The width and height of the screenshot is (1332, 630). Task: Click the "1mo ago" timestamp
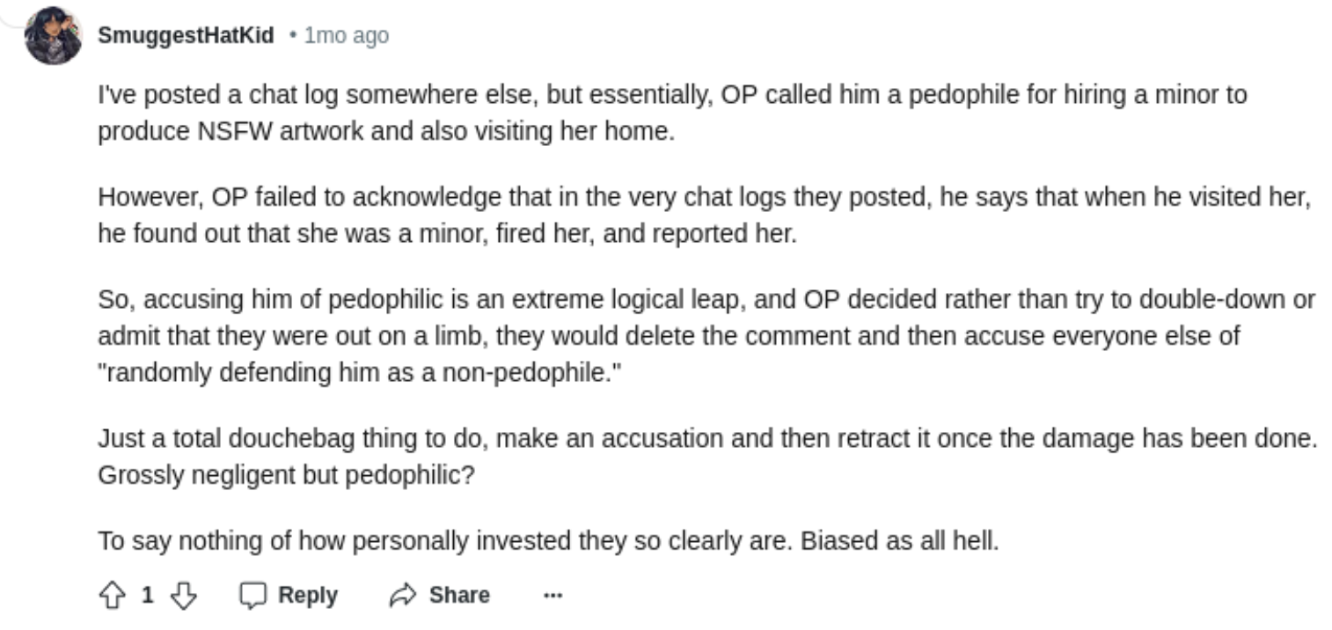coord(346,36)
